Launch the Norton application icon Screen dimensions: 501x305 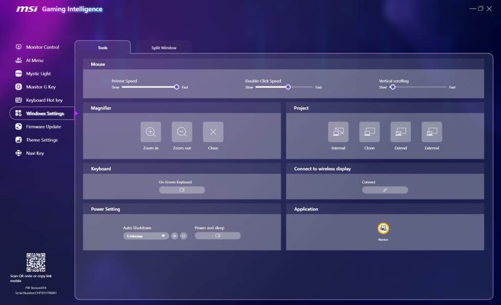point(384,228)
